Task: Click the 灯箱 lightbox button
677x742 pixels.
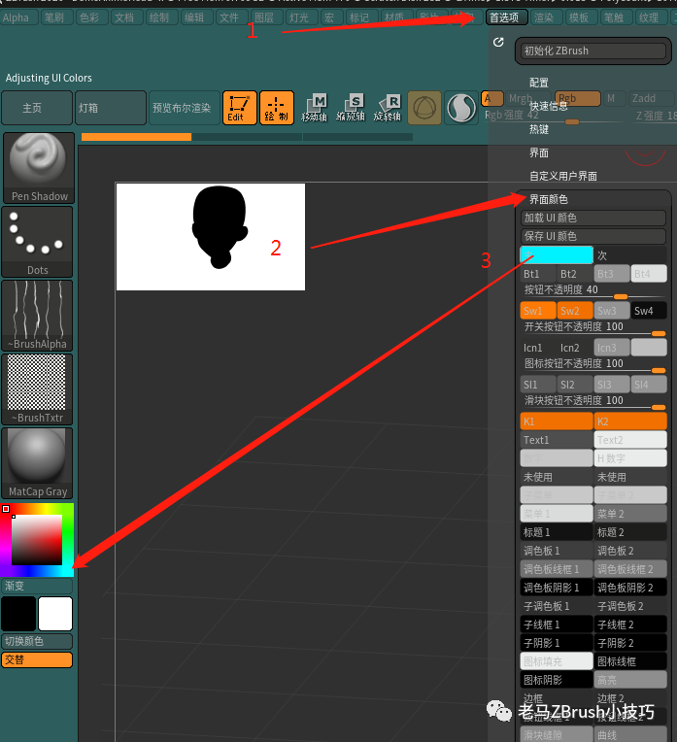Action: coord(111,108)
